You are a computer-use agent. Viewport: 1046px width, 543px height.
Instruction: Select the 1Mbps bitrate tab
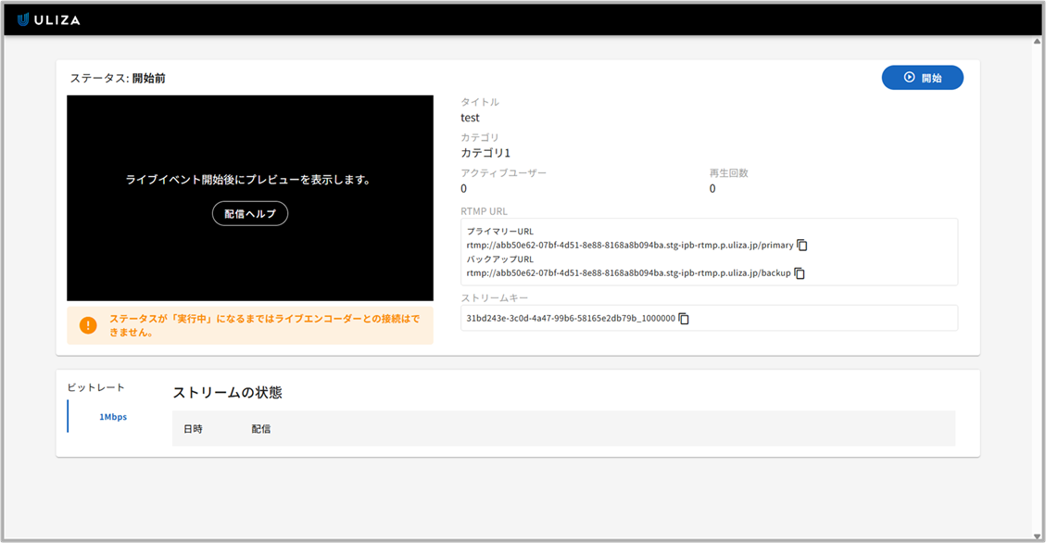[x=113, y=417]
